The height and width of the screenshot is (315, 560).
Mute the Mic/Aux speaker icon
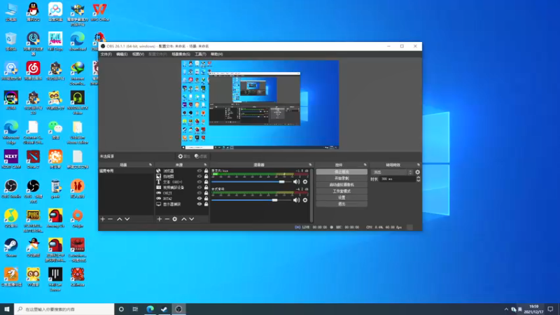296,182
